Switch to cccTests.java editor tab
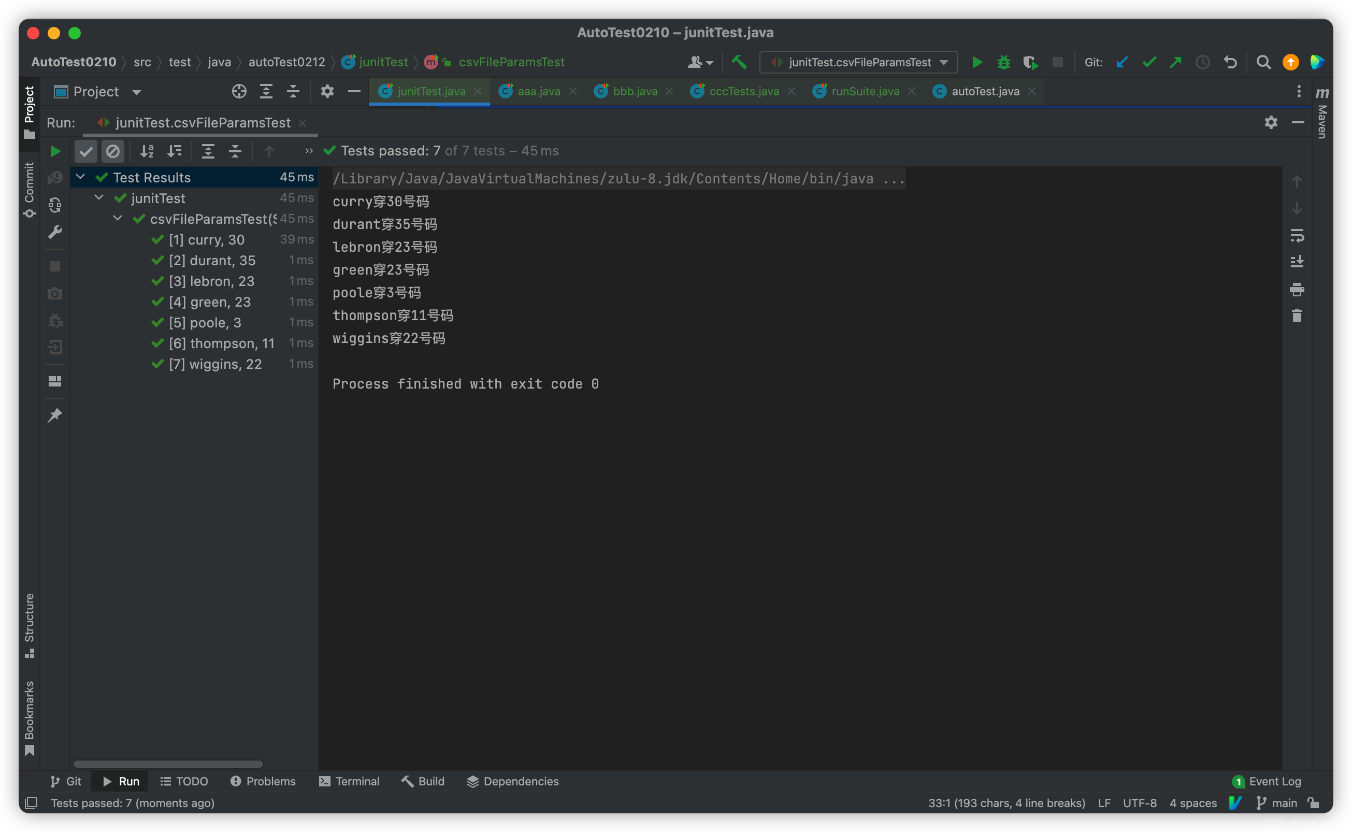1352x832 pixels. 744,91
